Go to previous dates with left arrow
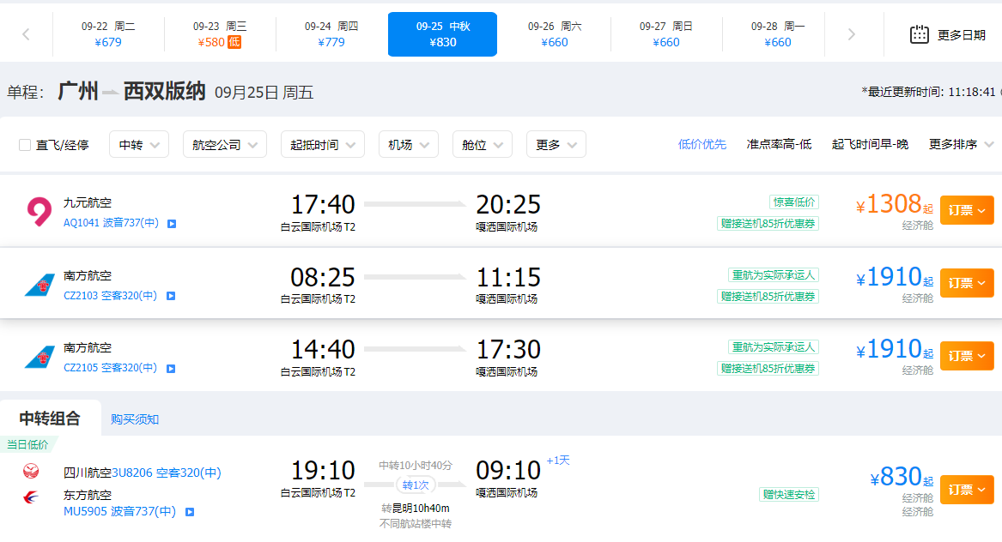The height and width of the screenshot is (542, 1002). pyautogui.click(x=27, y=34)
